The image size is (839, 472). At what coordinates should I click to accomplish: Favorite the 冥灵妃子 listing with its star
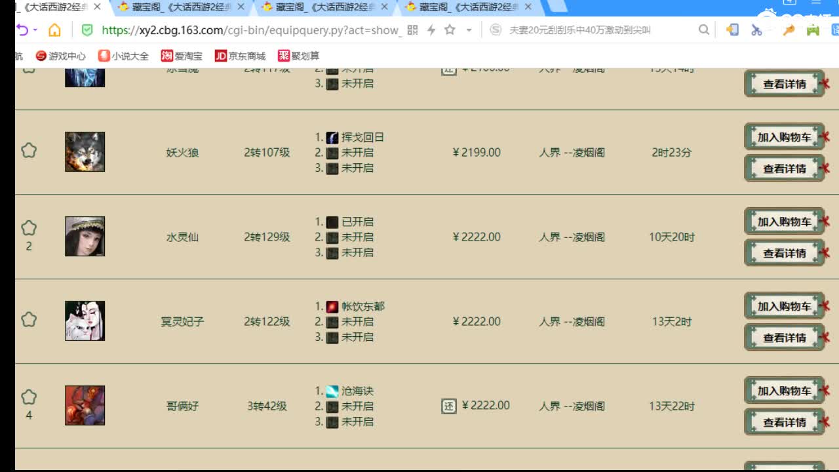pyautogui.click(x=29, y=319)
